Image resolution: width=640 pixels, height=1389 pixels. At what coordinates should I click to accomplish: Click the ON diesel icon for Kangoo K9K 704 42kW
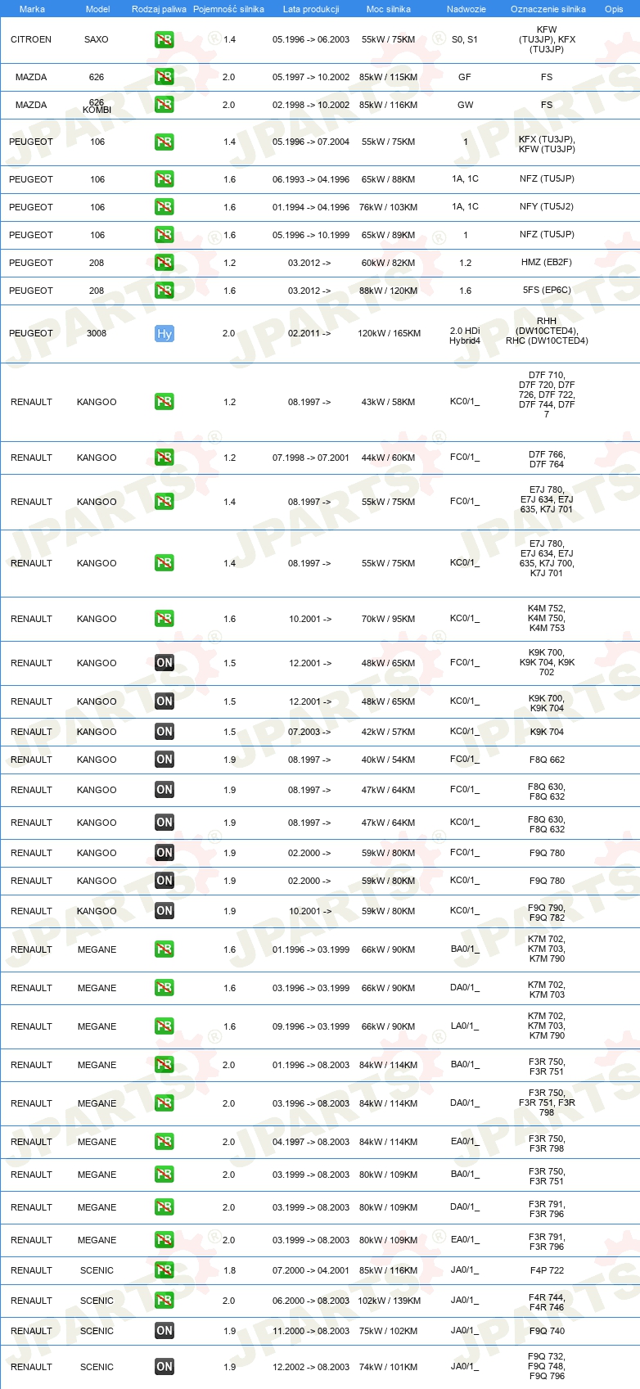tap(164, 732)
